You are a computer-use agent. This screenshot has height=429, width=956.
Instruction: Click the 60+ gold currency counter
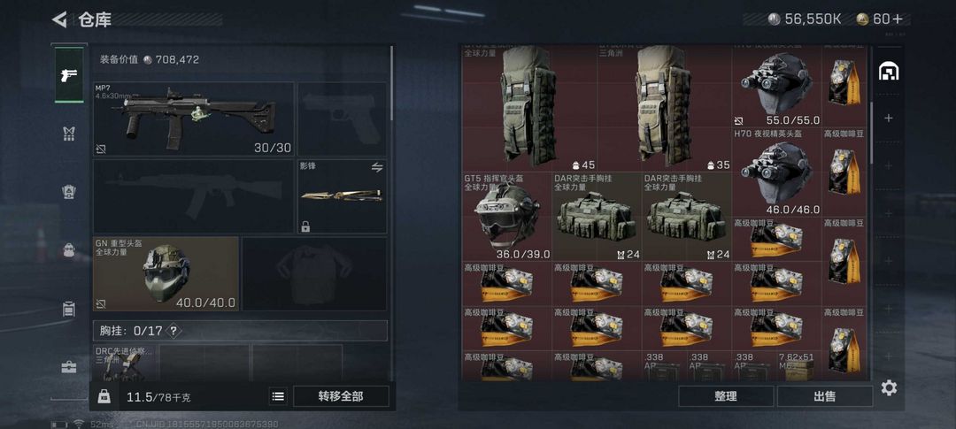[x=881, y=19]
